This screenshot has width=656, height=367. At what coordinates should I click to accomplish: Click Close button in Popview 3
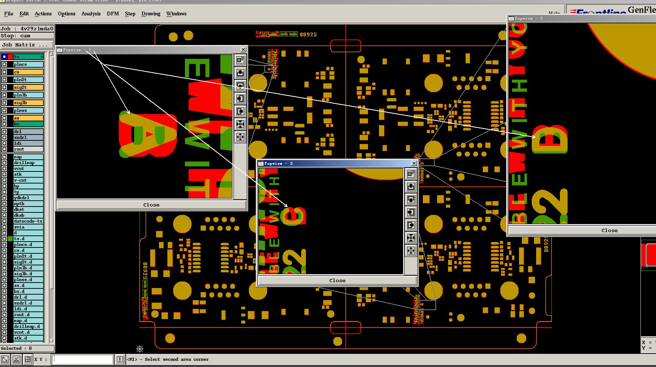[x=337, y=281]
